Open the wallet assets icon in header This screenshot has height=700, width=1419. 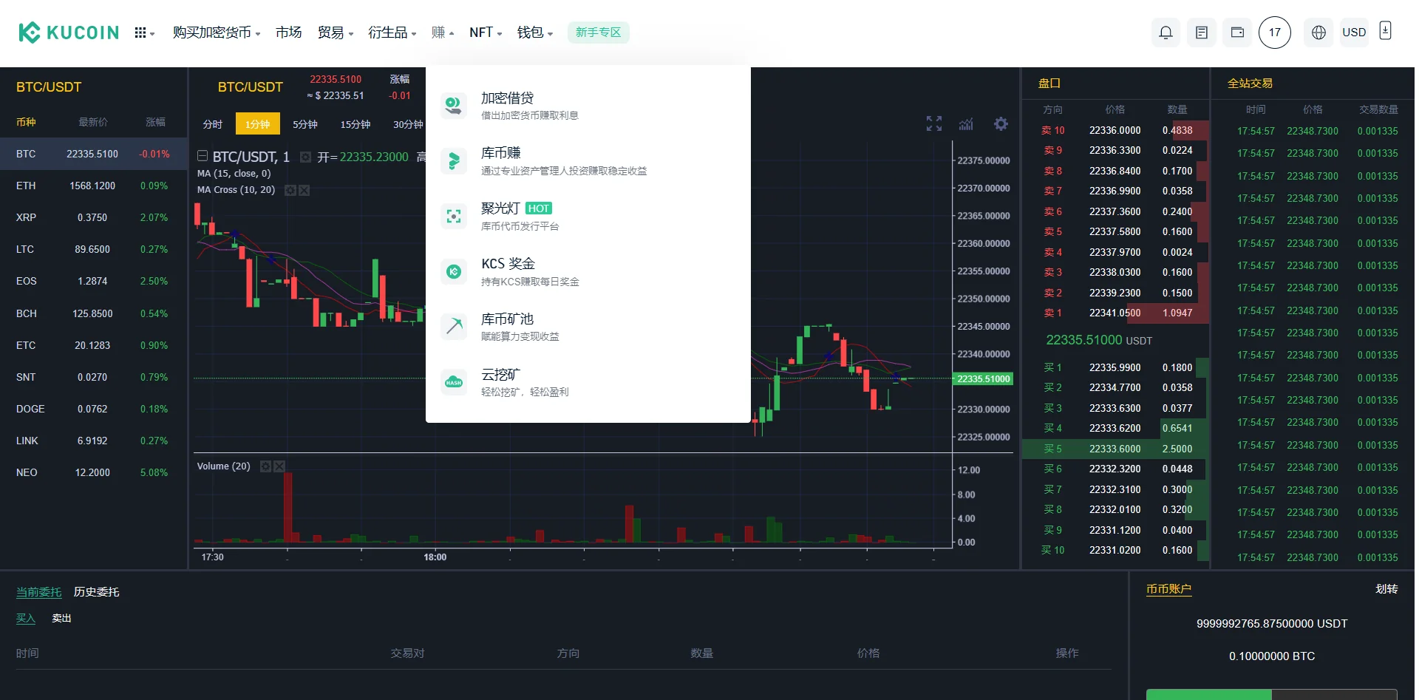pos(1236,33)
